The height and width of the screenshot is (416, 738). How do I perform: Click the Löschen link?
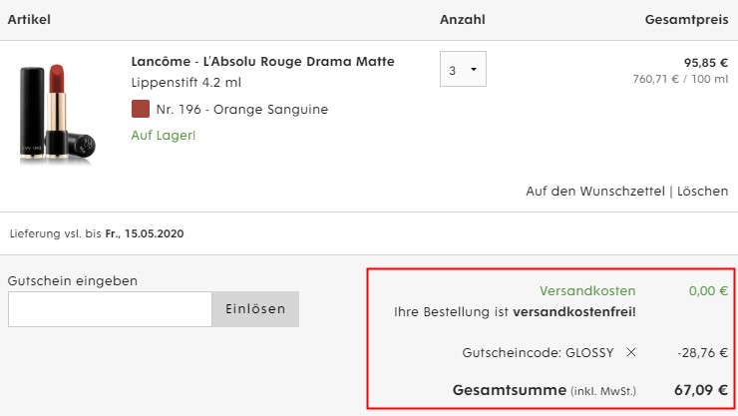point(702,192)
